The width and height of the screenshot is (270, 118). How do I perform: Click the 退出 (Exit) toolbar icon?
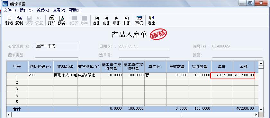[x=151, y=20]
